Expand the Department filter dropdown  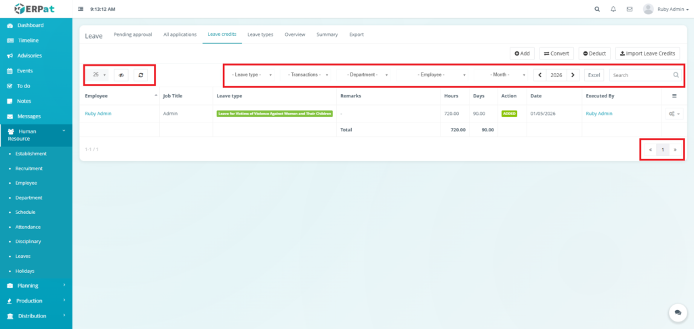pos(367,75)
